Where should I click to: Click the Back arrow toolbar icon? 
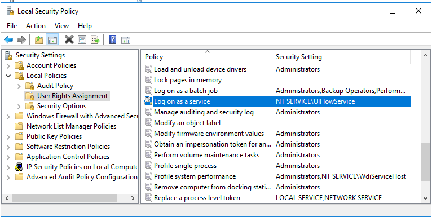(8, 40)
